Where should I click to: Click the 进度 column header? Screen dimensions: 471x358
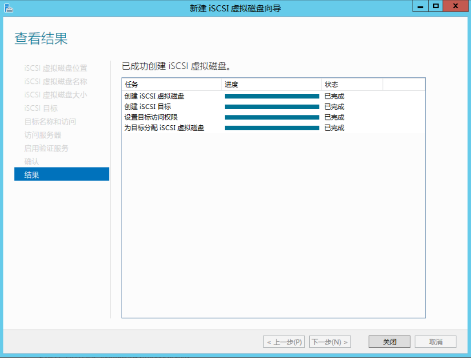point(272,84)
